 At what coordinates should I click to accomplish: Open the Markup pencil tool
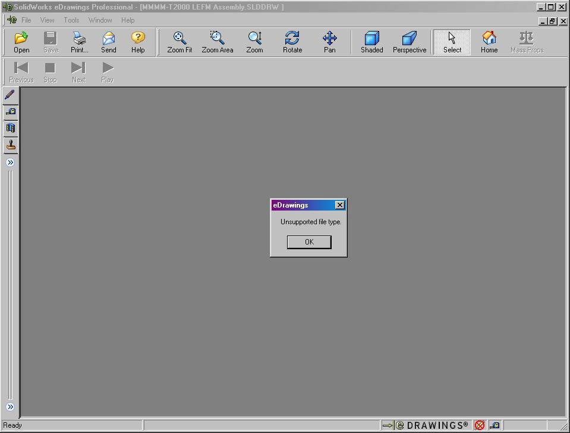pos(10,95)
